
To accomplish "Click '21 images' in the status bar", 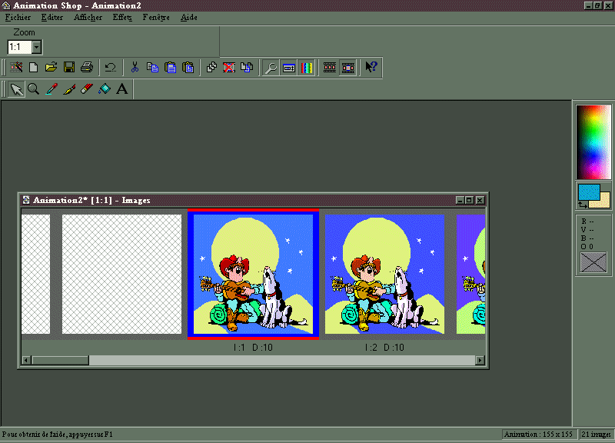I will click(596, 434).
